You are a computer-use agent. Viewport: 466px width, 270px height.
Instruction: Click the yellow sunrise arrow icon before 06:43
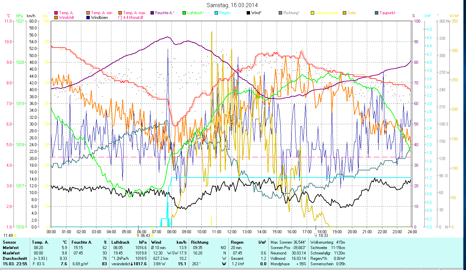(138, 235)
